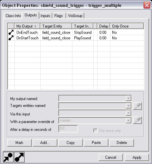Click the delay in seconds input field
Viewport: 152px width, 164px height.
(68, 129)
